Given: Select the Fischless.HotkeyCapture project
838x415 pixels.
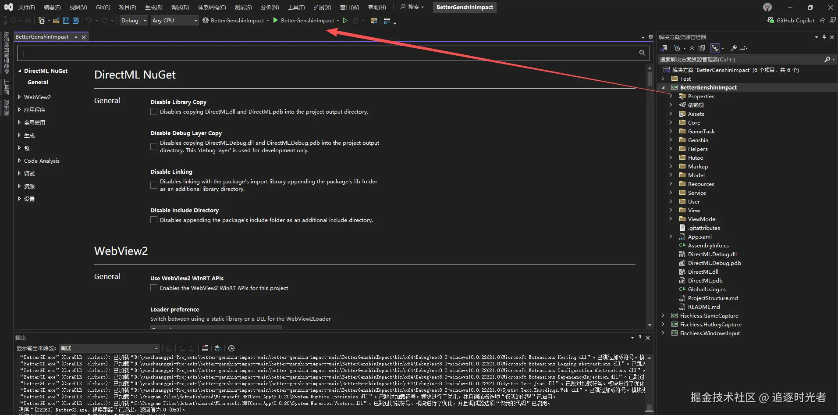Looking at the screenshot, I should click(710, 324).
